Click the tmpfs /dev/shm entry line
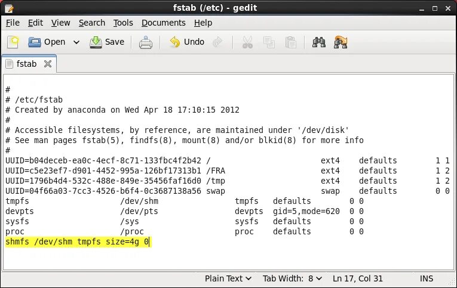The height and width of the screenshot is (288, 457). pyautogui.click(x=185, y=202)
